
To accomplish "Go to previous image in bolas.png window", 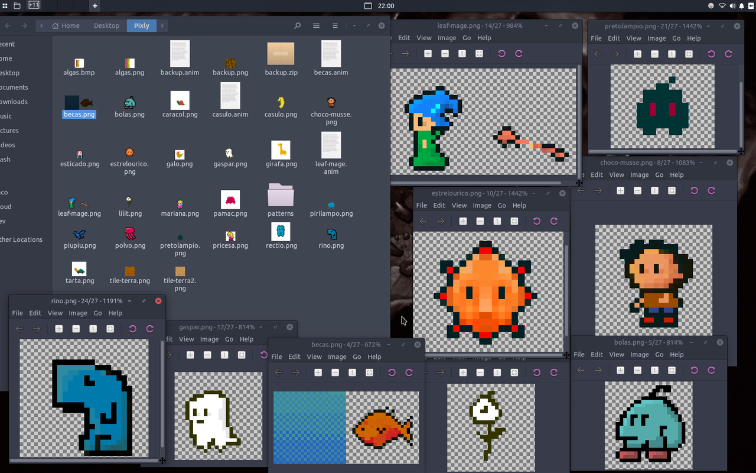I will click(x=581, y=370).
